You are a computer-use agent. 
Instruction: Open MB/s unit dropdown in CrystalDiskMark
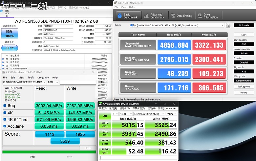tap(171, 114)
